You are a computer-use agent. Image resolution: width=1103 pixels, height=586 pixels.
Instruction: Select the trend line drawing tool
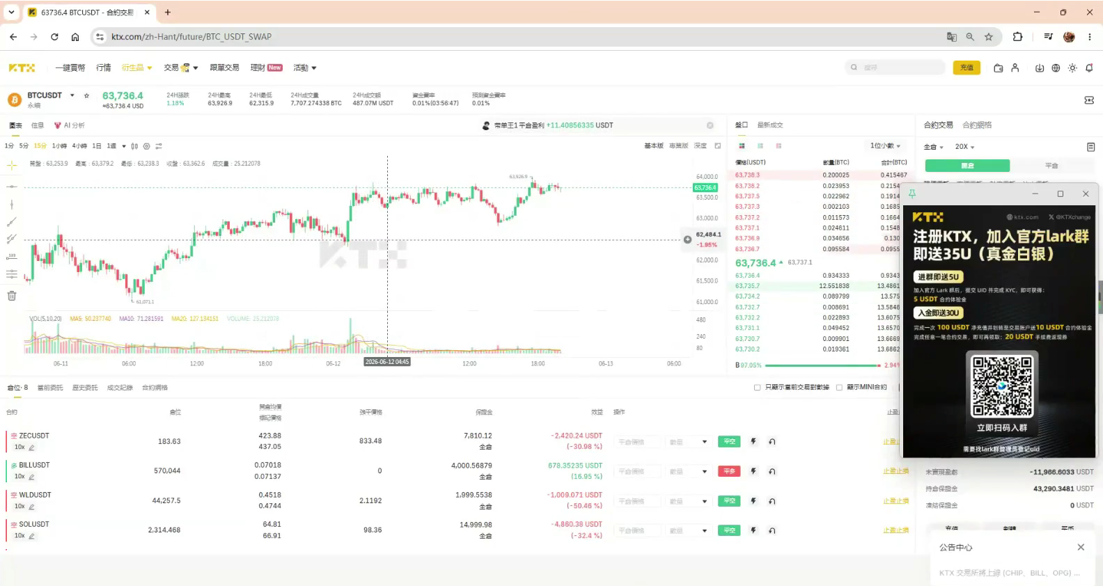(12, 222)
